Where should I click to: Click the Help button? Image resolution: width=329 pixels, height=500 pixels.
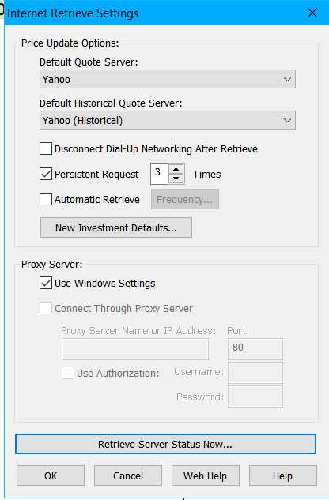pyautogui.click(x=282, y=476)
